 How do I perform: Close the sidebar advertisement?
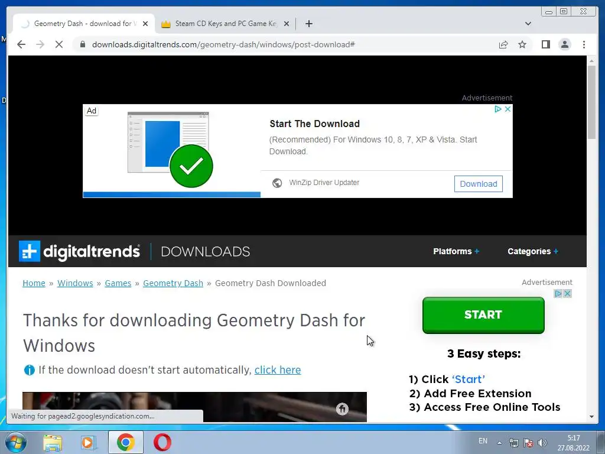[x=567, y=294]
